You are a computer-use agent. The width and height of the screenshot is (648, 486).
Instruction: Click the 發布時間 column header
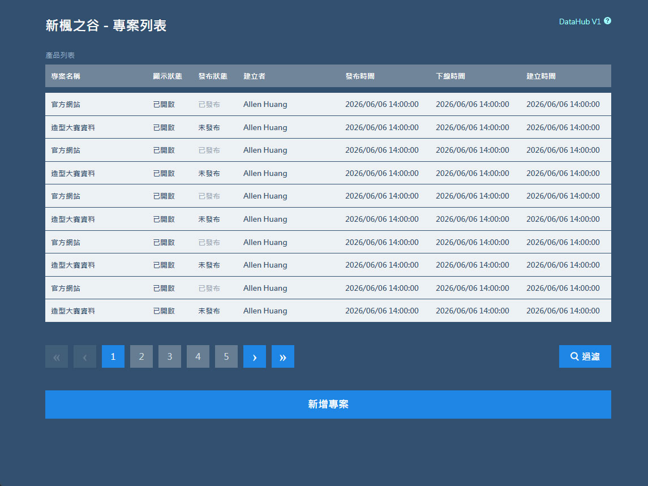pyautogui.click(x=360, y=76)
